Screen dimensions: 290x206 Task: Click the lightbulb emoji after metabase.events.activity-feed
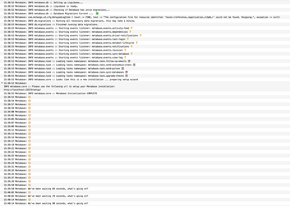(x=132, y=28)
